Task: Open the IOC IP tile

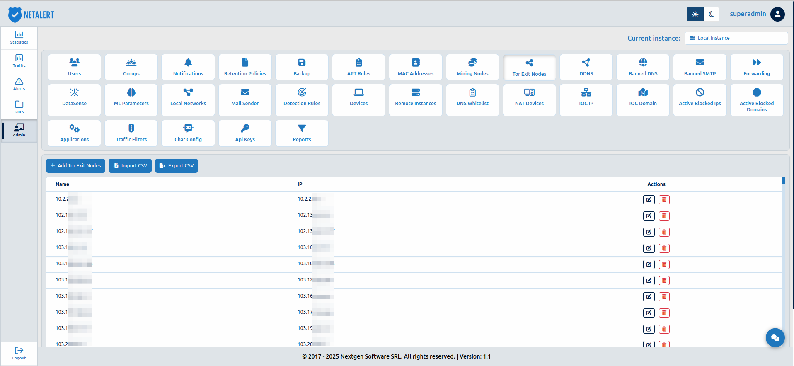Action: pyautogui.click(x=586, y=100)
